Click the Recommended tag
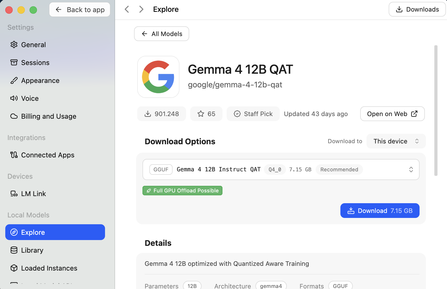 [339, 170]
